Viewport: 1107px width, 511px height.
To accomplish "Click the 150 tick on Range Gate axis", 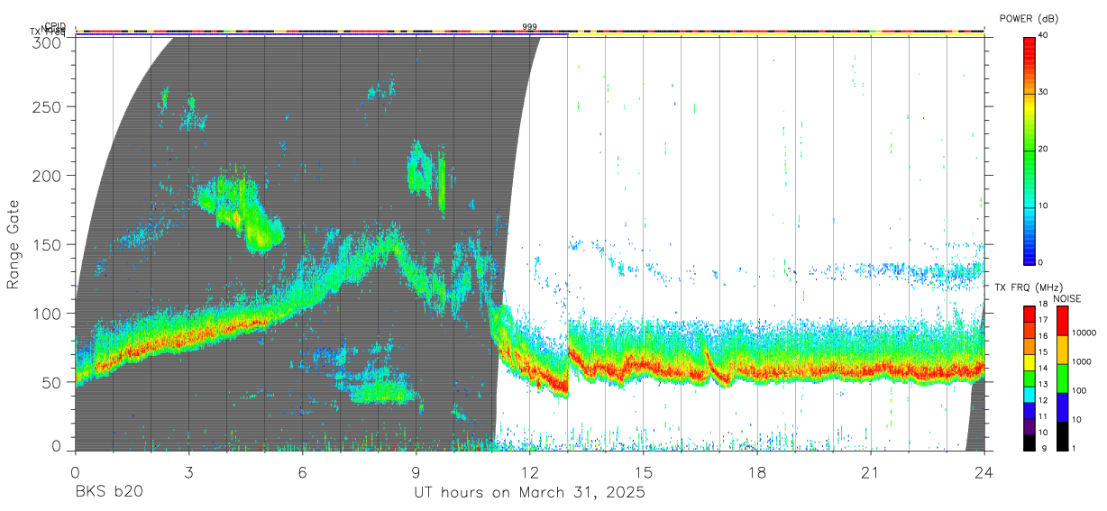I will (x=49, y=243).
